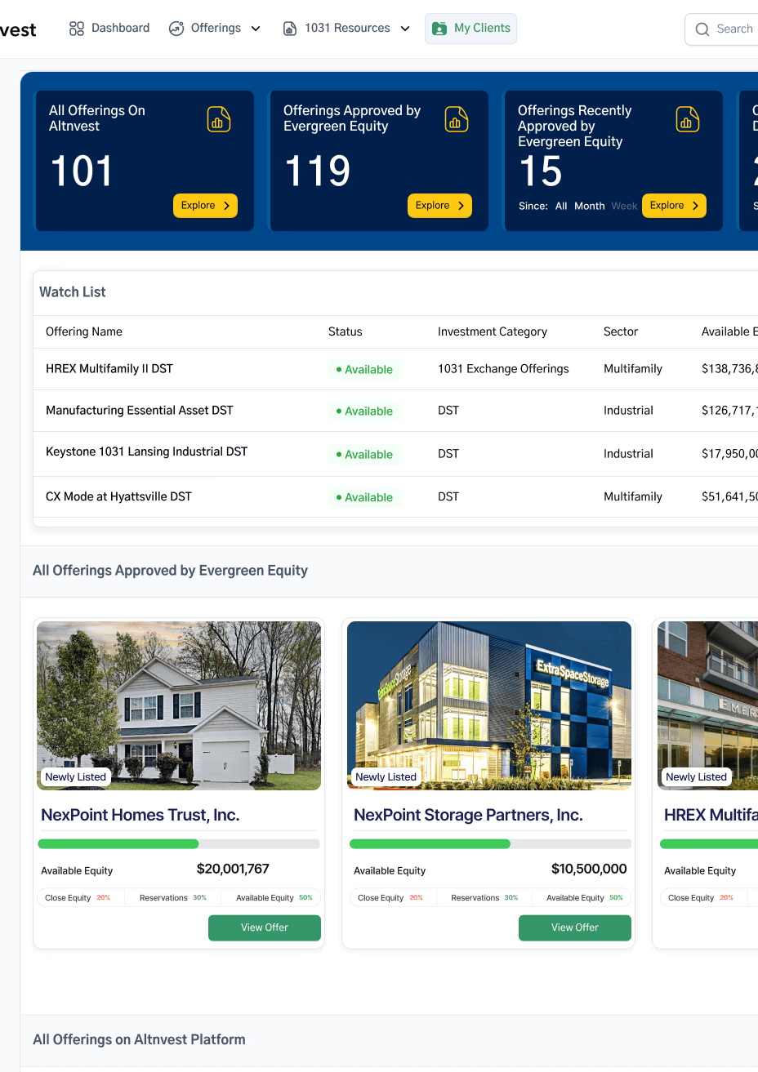Click the 1031 Resources document icon
Screen dimensions: 758x1072
(x=290, y=29)
